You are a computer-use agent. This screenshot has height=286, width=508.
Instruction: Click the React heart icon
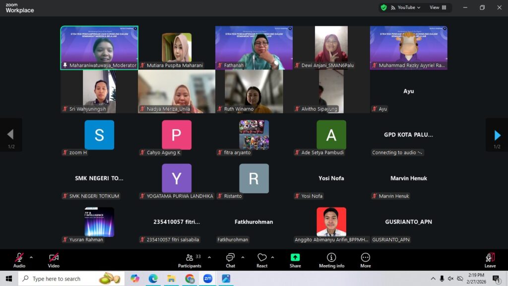262,260
